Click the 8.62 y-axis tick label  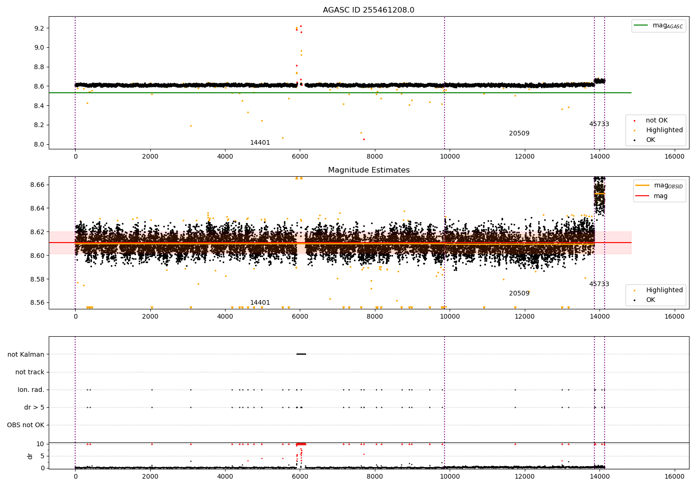[x=37, y=232]
